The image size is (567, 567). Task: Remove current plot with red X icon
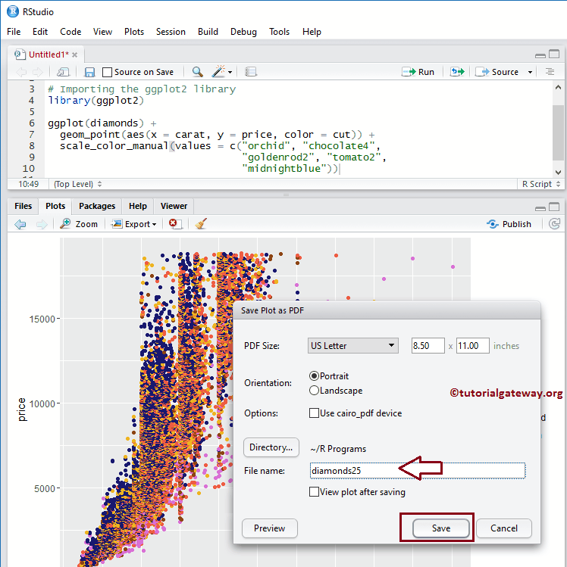174,224
